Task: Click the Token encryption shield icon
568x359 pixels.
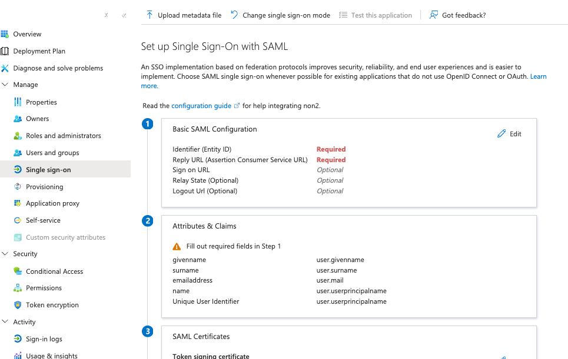Action: (x=18, y=305)
